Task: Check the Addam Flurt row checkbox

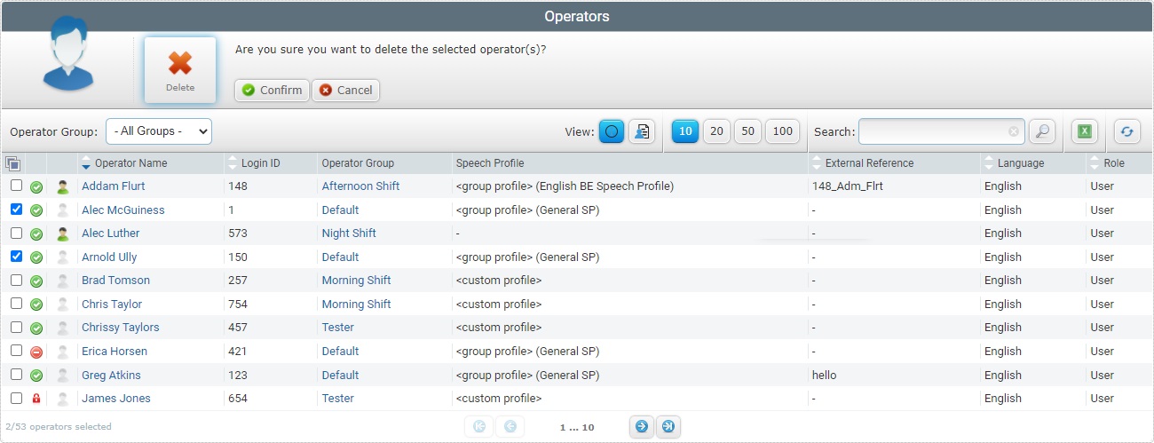Action: pyautogui.click(x=16, y=186)
